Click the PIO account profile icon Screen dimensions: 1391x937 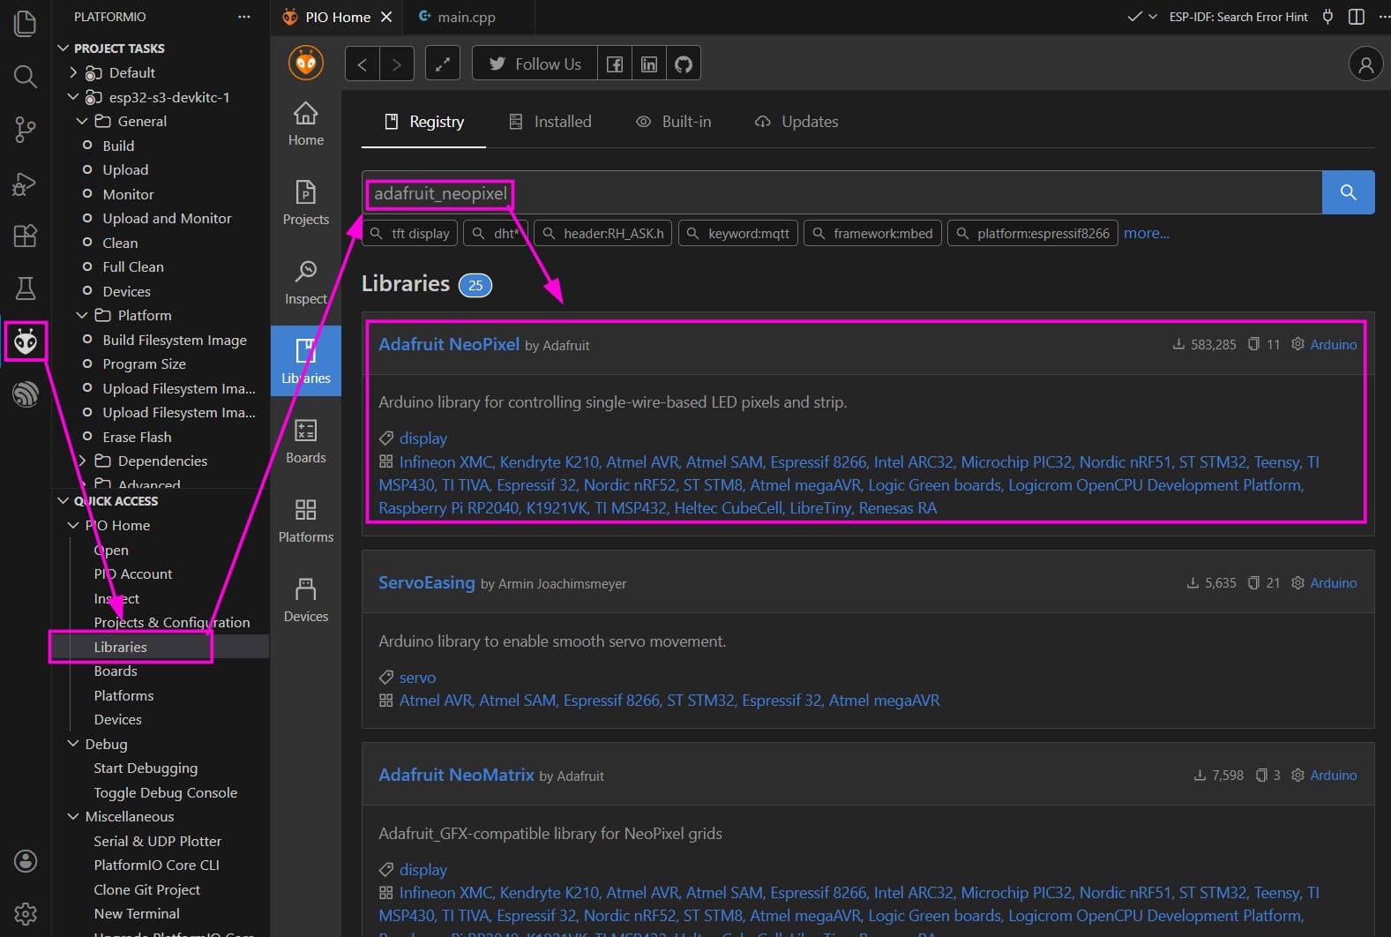point(1365,64)
